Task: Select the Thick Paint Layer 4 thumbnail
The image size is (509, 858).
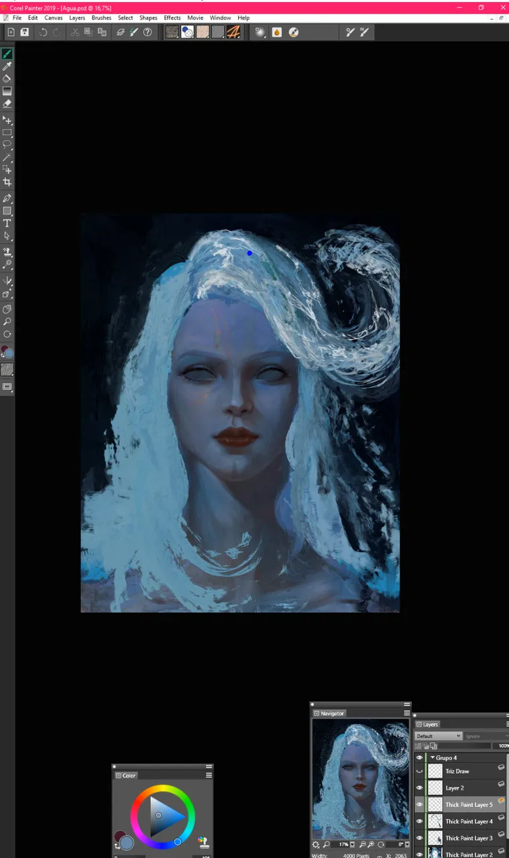Action: tap(435, 821)
